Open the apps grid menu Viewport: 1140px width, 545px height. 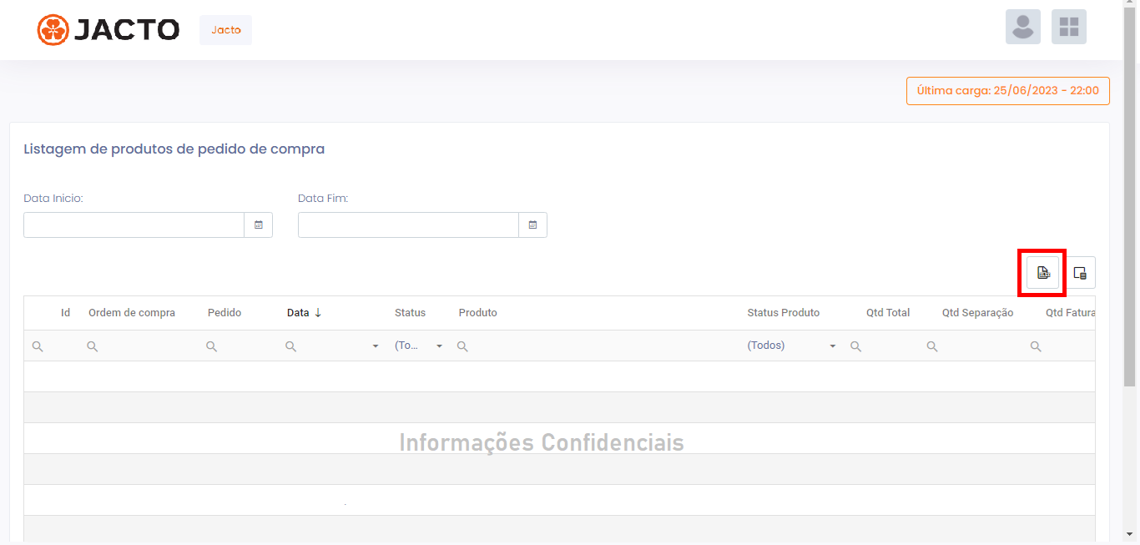[1069, 27]
